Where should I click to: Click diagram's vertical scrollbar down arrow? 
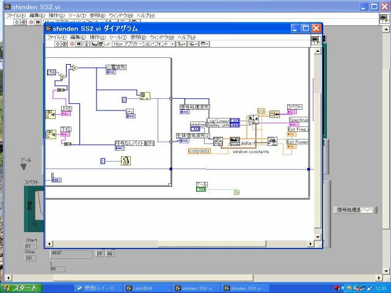(x=318, y=237)
